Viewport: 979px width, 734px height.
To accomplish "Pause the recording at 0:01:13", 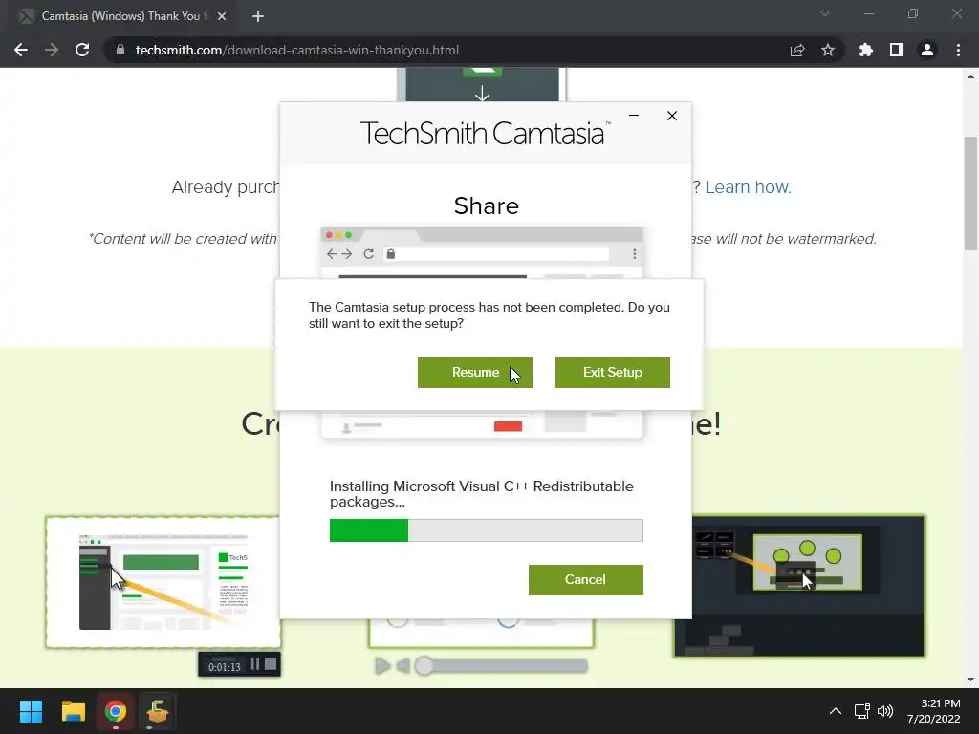I will [255, 665].
